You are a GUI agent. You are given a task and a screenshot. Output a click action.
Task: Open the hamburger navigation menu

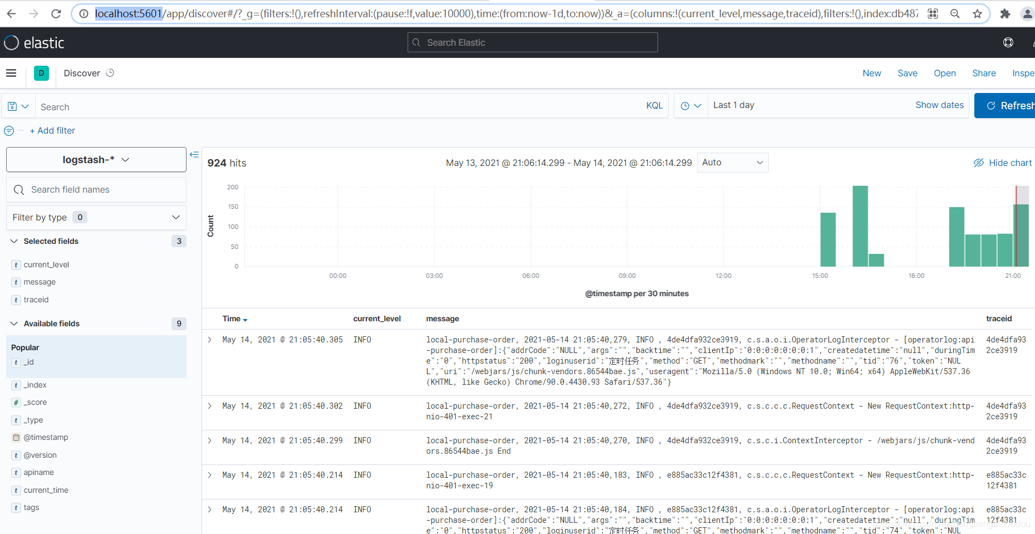(11, 73)
